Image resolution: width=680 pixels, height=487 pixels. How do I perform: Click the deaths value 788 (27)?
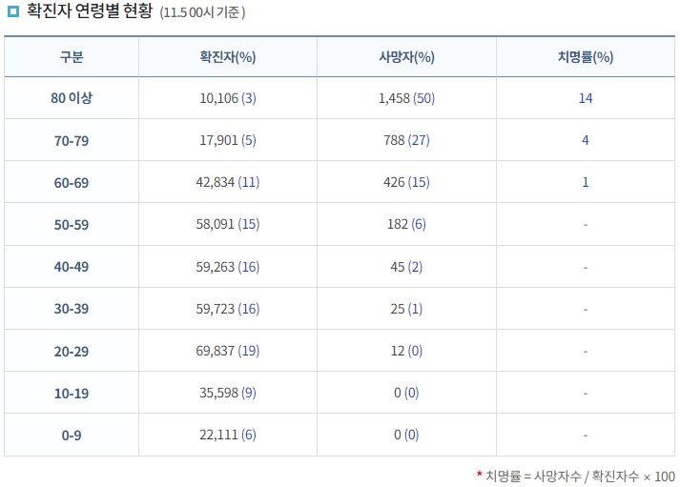[x=407, y=140]
